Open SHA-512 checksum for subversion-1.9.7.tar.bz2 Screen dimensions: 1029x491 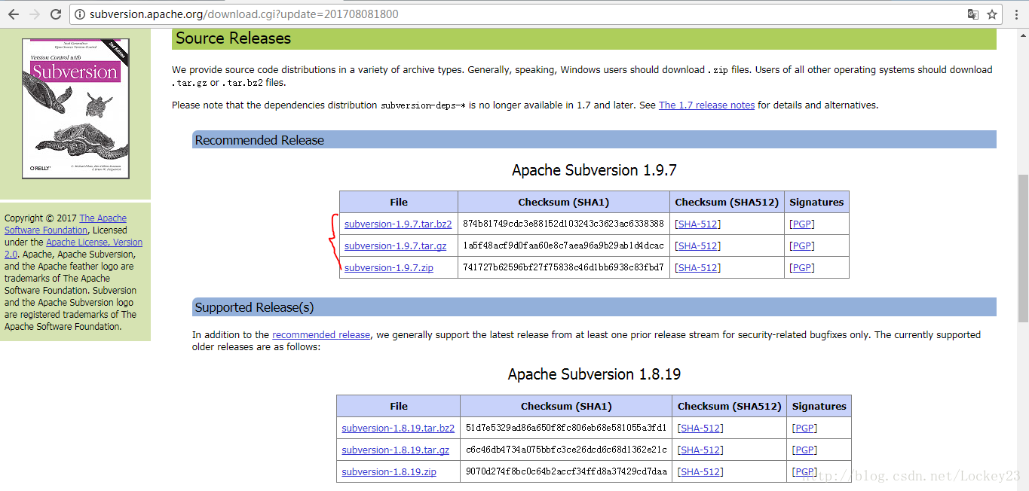pyautogui.click(x=697, y=224)
